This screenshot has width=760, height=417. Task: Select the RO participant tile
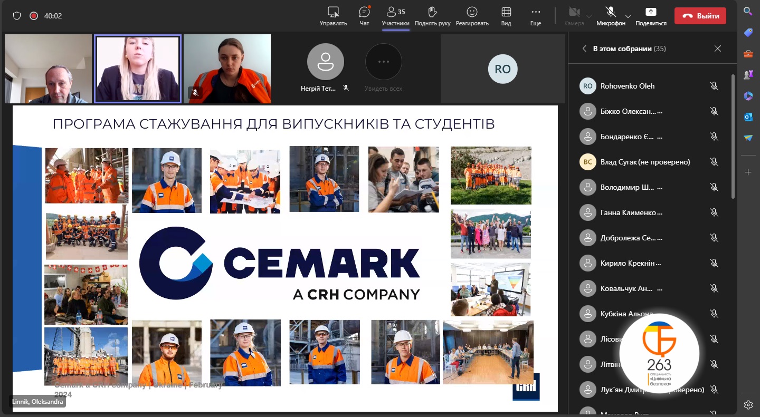coord(502,69)
